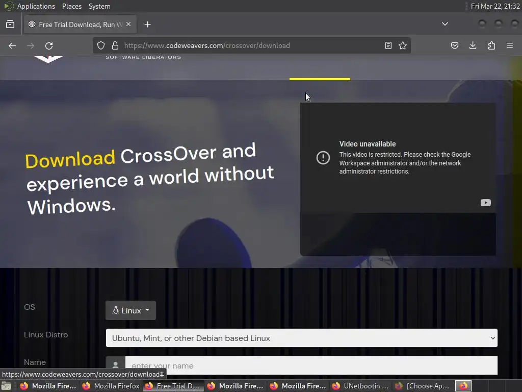
Task: Click the CodeWeavers logo
Action: coord(48,59)
